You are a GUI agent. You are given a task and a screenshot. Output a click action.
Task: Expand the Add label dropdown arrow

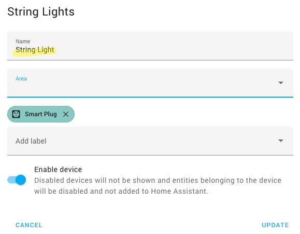[281, 141]
